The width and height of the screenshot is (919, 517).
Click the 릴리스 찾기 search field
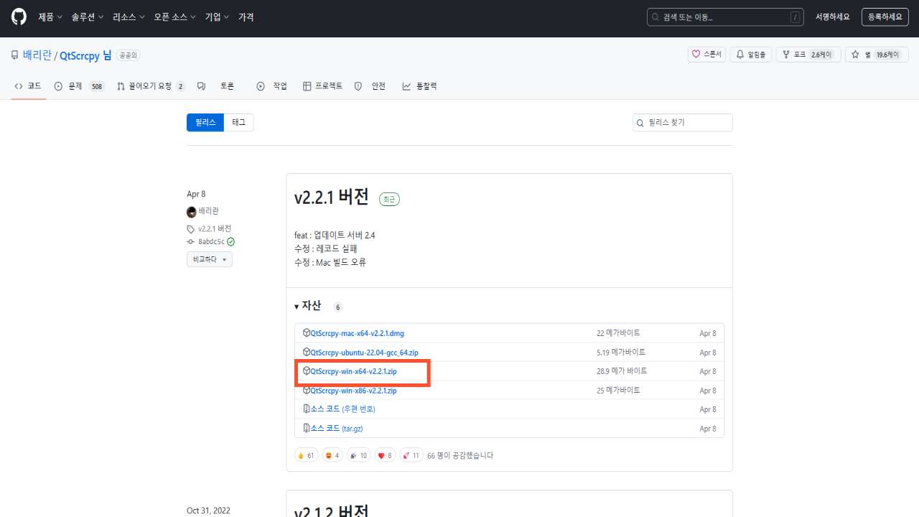[x=682, y=123]
